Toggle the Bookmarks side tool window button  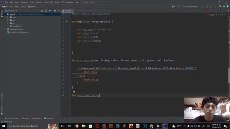(2, 110)
